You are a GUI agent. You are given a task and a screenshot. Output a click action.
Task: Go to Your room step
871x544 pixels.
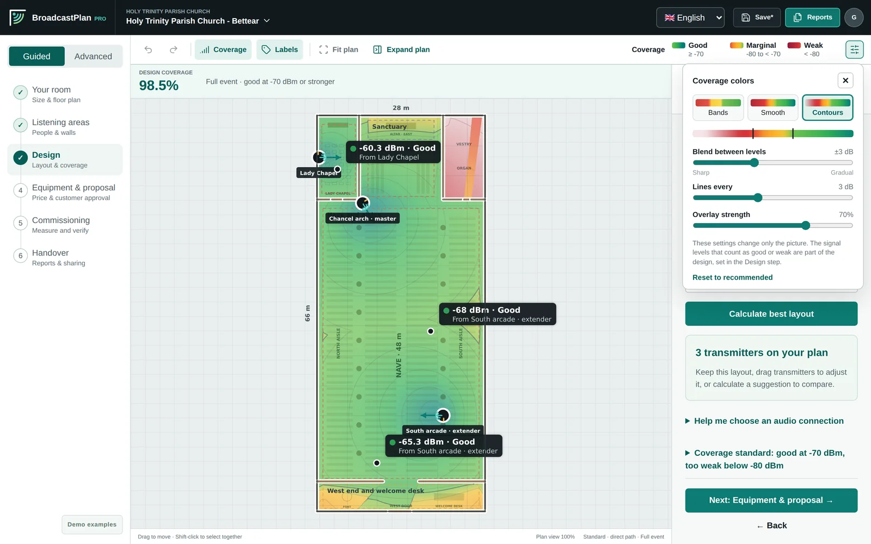coord(65,94)
